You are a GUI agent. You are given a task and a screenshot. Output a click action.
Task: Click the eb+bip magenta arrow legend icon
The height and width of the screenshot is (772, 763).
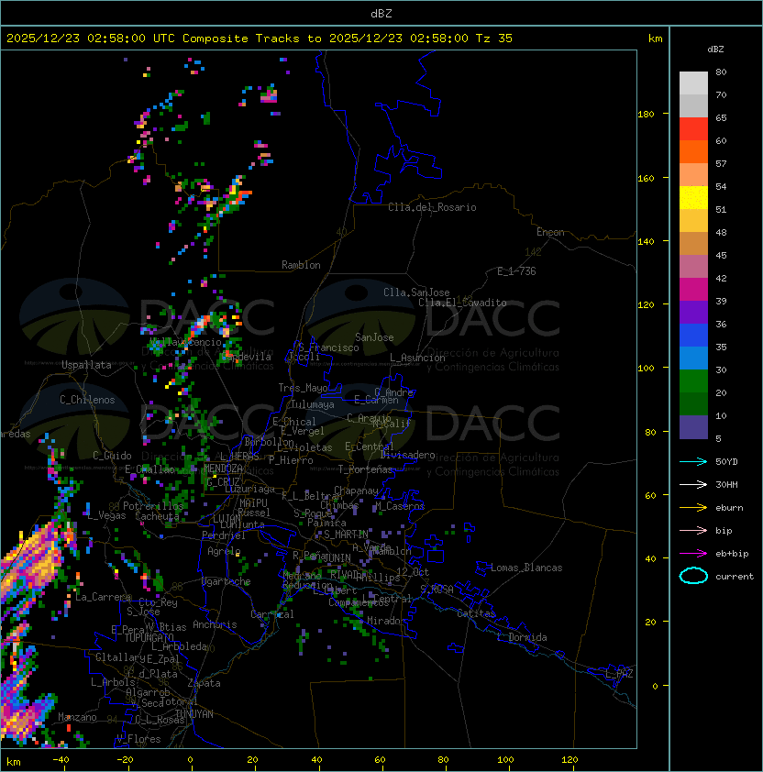[x=693, y=554]
